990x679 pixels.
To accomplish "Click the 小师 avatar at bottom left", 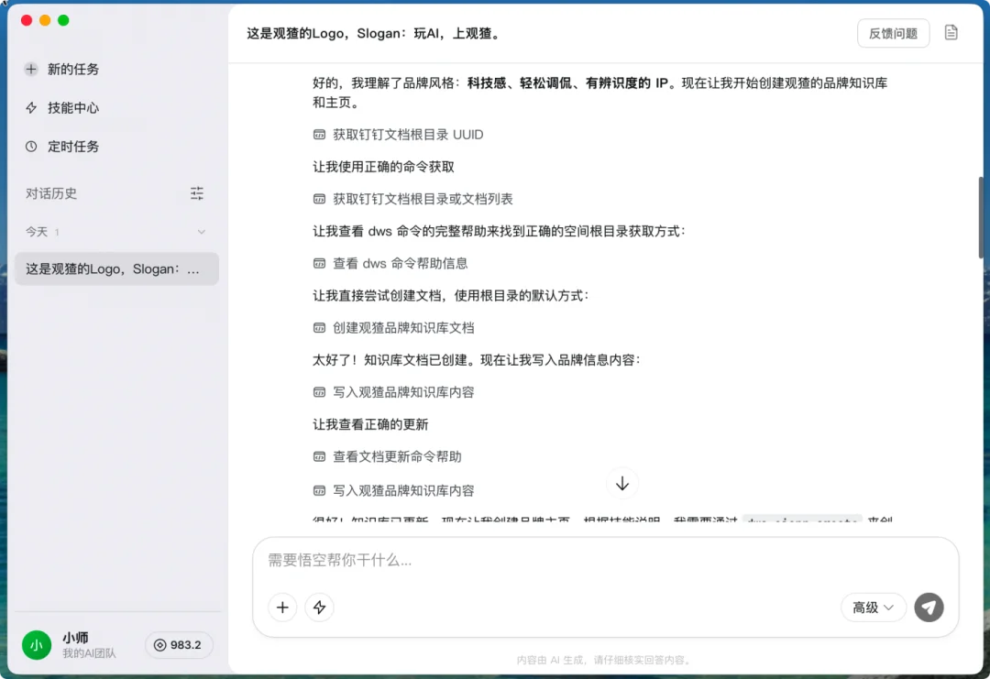I will (x=37, y=645).
